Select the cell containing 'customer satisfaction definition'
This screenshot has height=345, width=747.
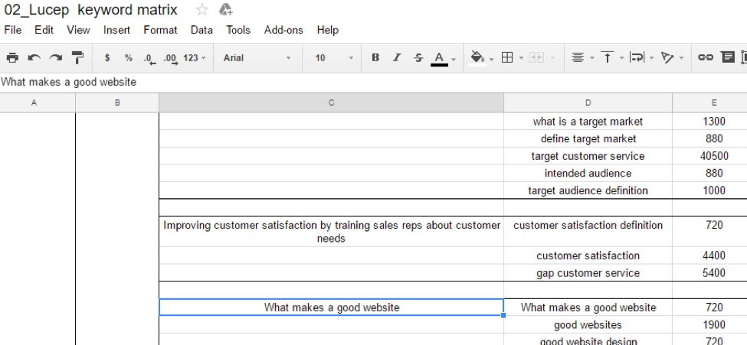[x=588, y=226]
